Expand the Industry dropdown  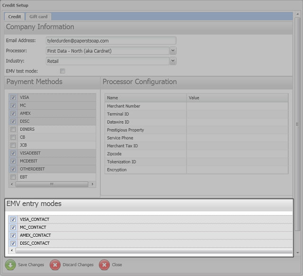[x=173, y=61]
